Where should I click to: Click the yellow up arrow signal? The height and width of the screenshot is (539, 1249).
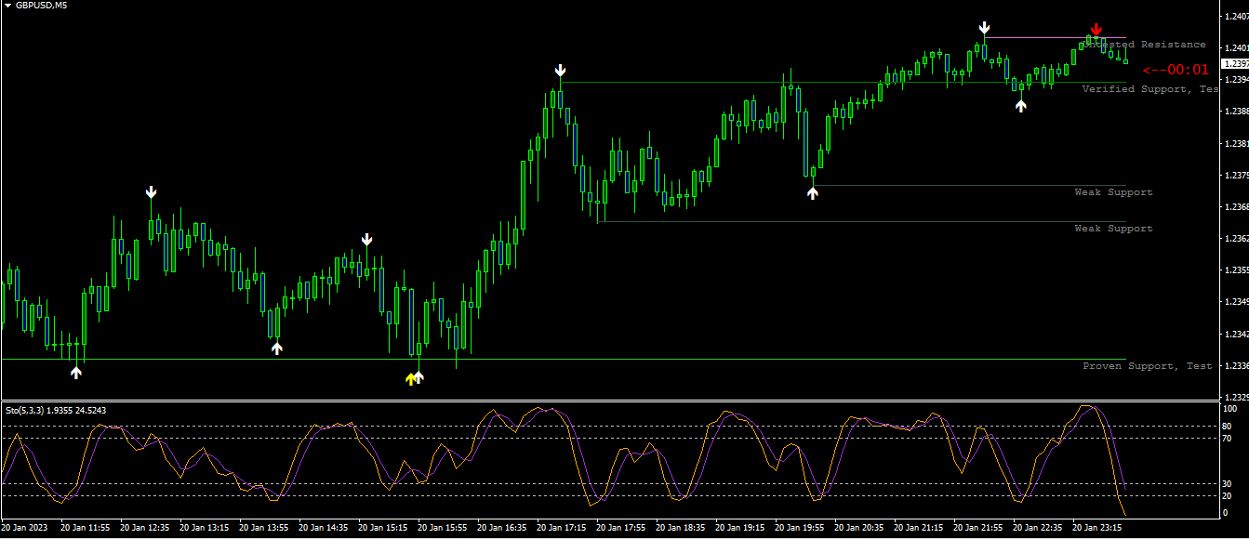coord(410,378)
